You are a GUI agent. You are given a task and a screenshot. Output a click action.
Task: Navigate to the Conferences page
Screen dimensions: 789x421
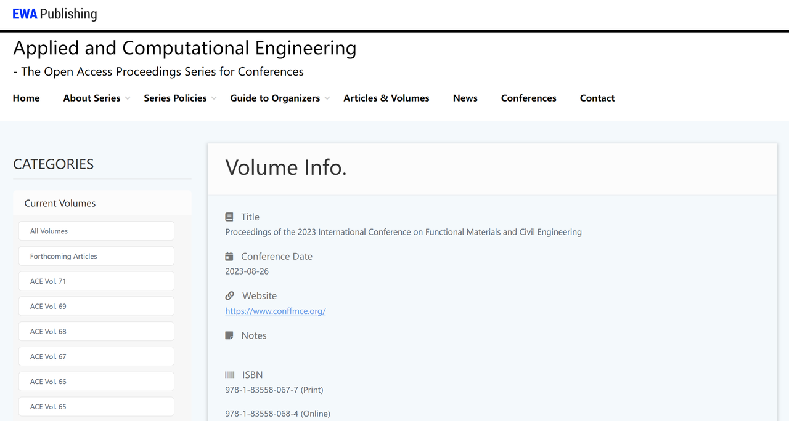coord(528,98)
